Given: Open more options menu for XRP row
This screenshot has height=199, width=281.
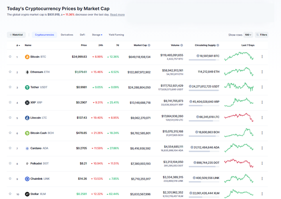Looking at the screenshot, I should click(262, 102).
